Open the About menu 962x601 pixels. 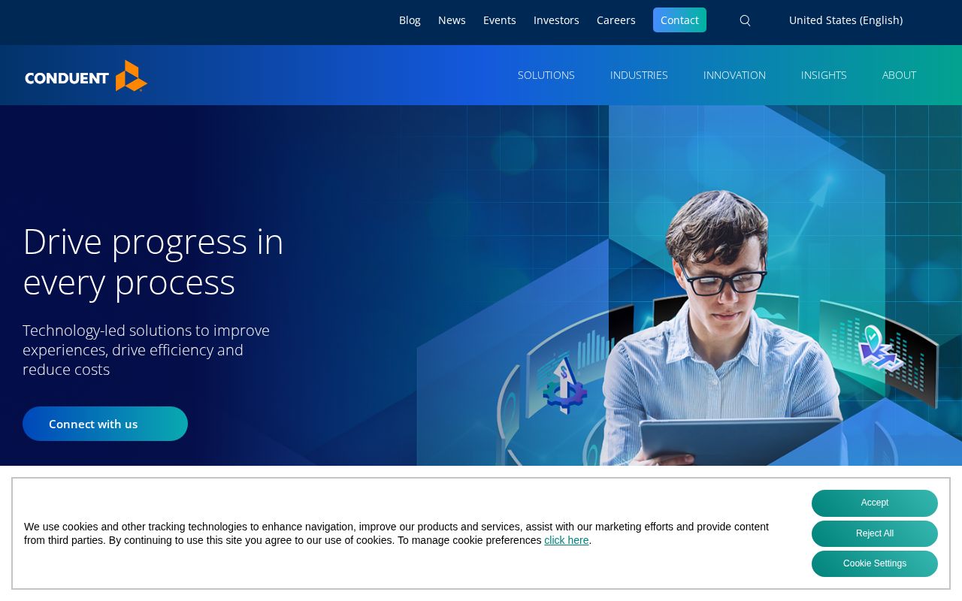click(899, 75)
